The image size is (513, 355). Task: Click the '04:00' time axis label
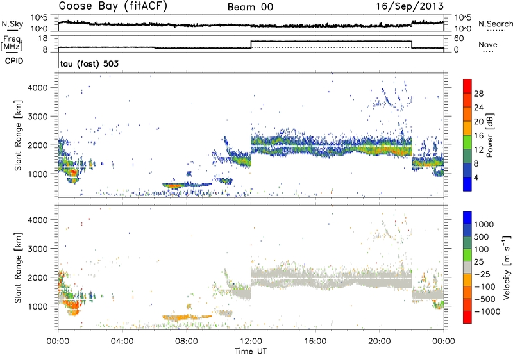[122, 341]
